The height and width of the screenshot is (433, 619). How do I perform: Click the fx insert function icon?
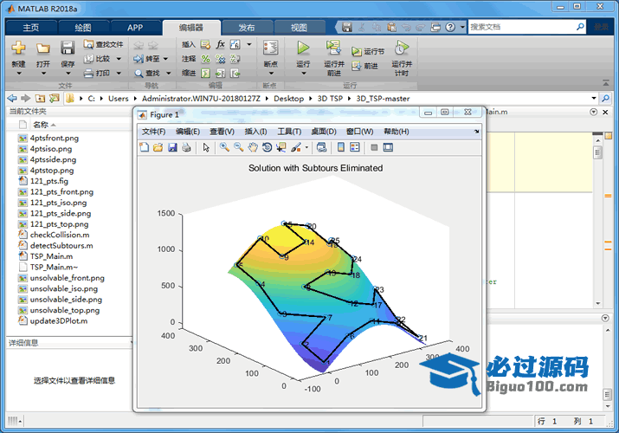tap(220, 44)
